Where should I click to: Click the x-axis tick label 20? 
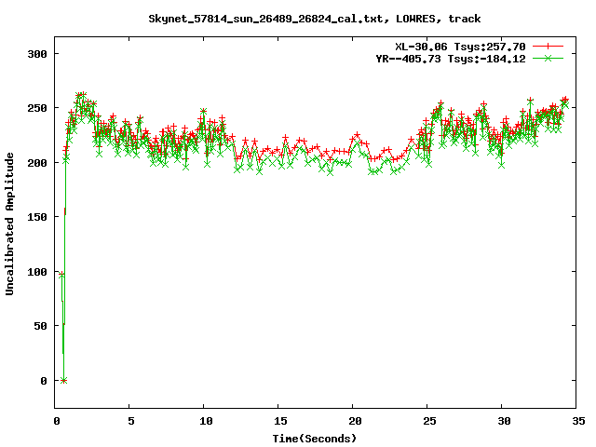355,421
